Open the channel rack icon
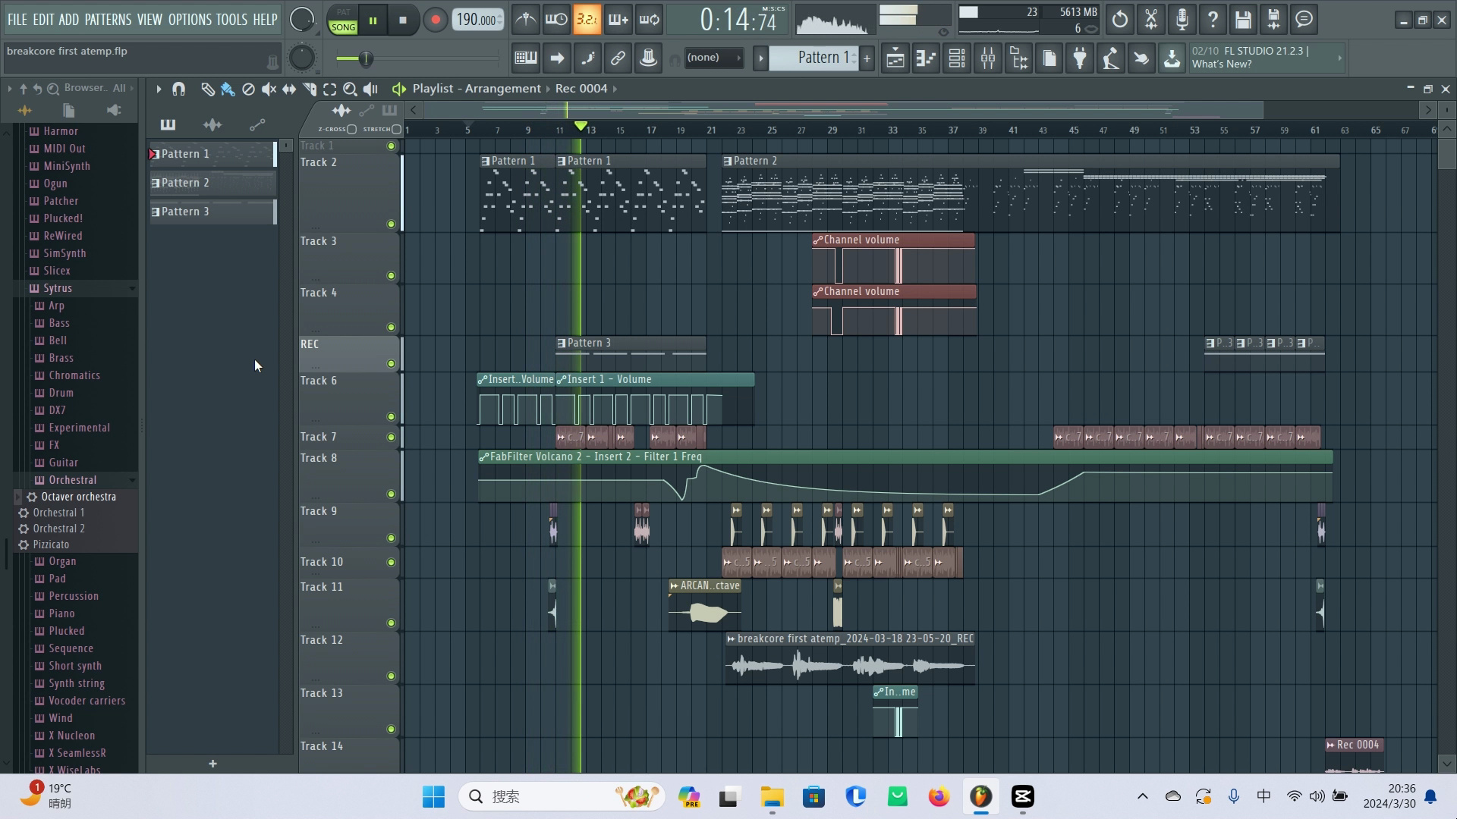The height and width of the screenshot is (819, 1457). tap(957, 58)
